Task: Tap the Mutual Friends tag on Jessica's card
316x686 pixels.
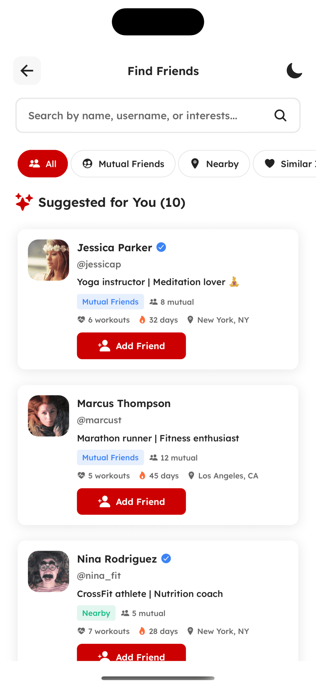Action: tap(110, 302)
